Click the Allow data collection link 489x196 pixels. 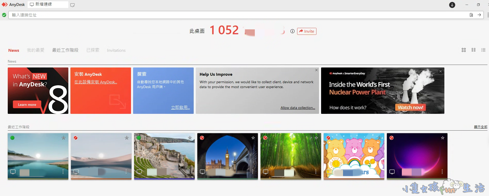coord(298,108)
